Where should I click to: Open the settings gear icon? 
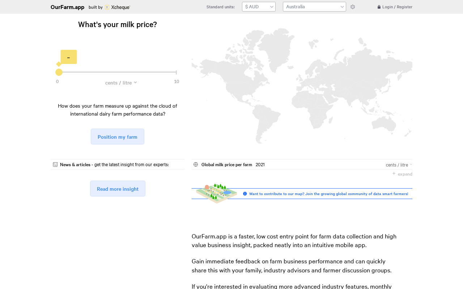click(353, 7)
